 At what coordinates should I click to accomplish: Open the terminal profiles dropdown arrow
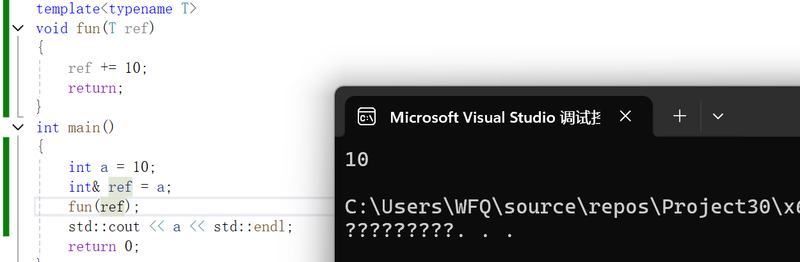(717, 116)
